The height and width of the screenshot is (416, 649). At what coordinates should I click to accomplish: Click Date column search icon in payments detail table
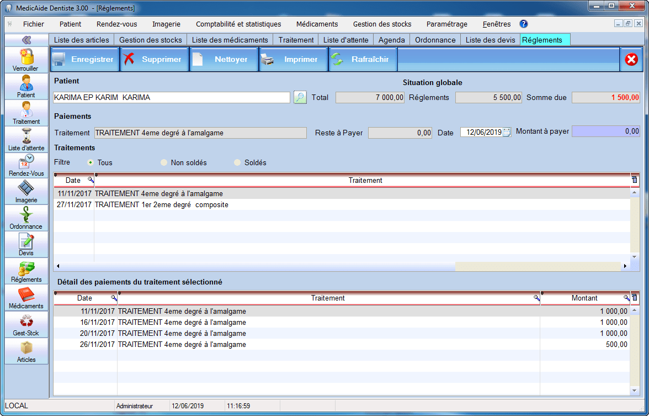click(114, 297)
